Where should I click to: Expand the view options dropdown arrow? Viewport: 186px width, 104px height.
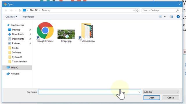tap(165, 17)
